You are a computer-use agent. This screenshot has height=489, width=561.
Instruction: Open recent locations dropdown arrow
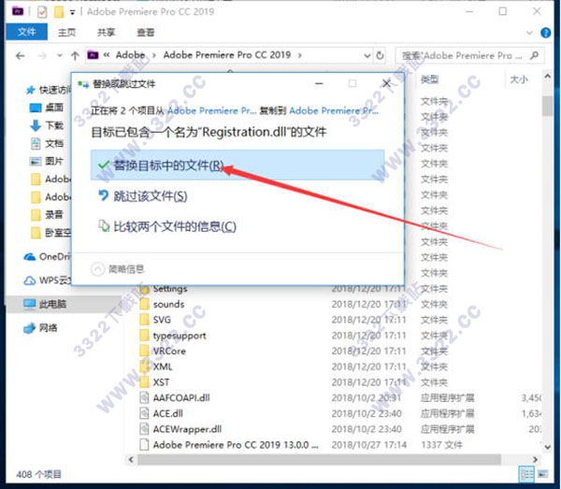coord(60,56)
